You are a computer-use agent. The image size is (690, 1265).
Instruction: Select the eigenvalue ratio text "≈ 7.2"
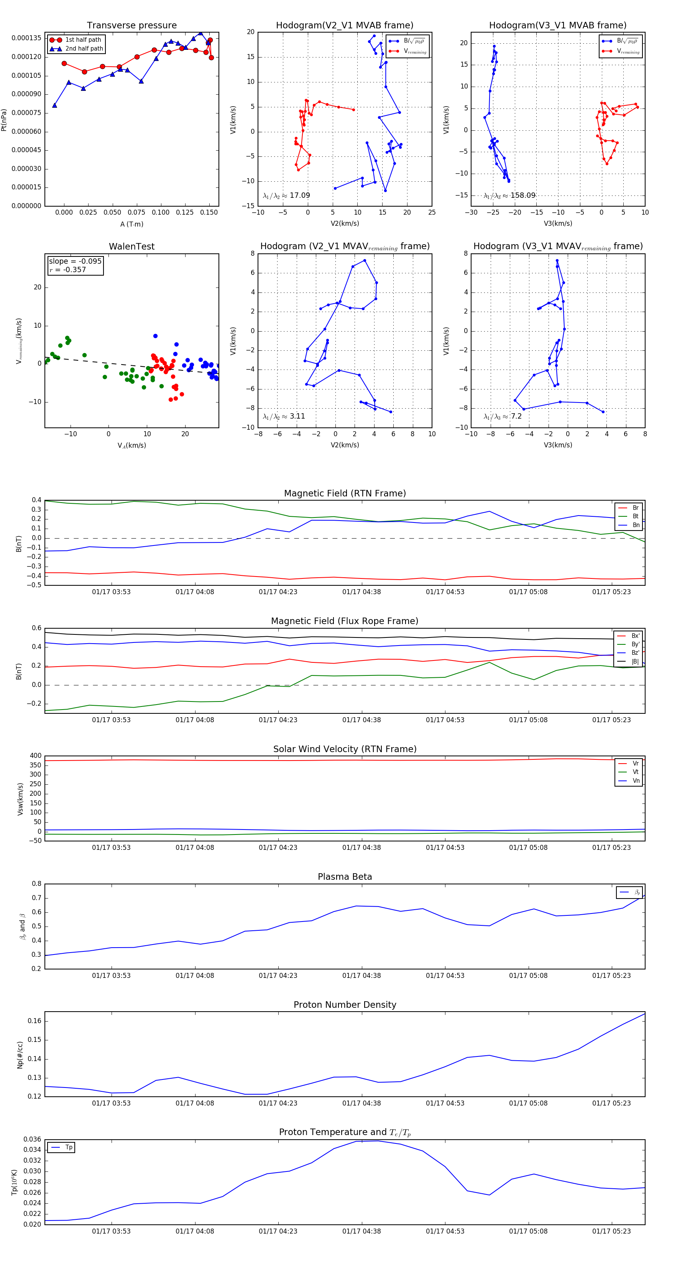tap(512, 416)
